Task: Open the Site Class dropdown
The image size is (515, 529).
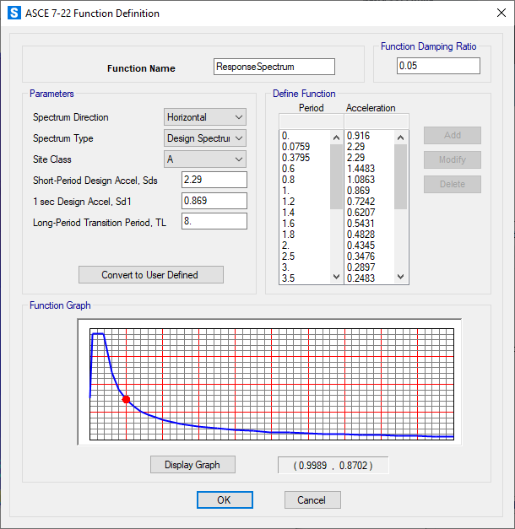Action: pyautogui.click(x=204, y=159)
